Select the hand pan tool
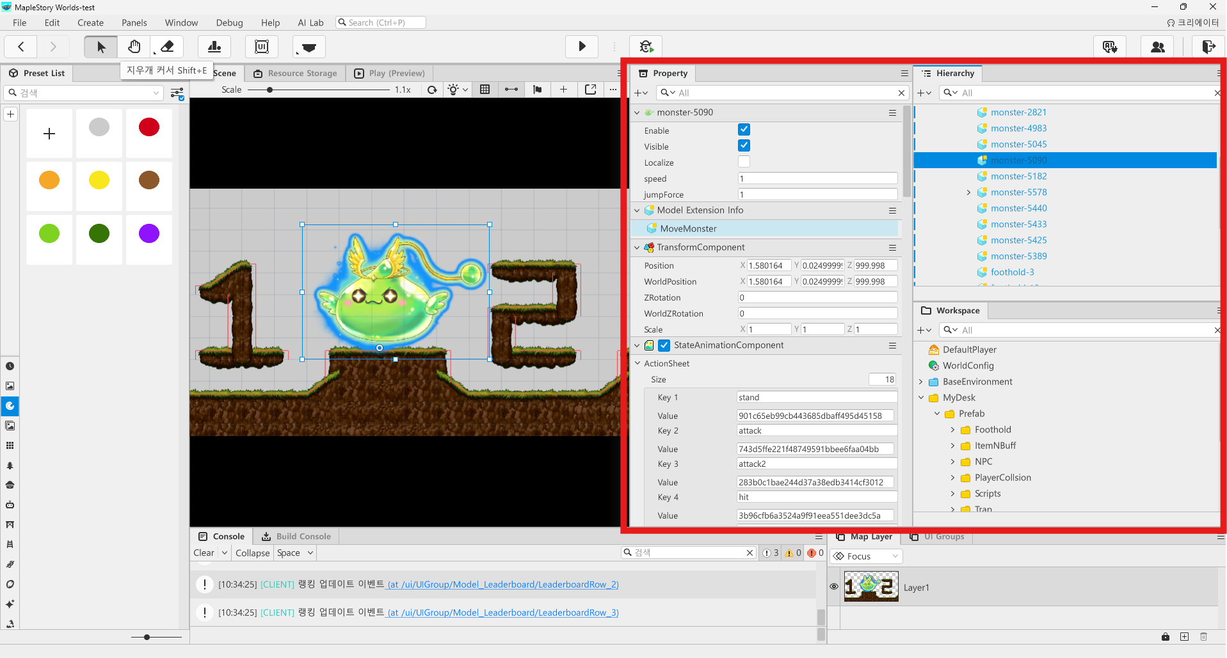Image resolution: width=1227 pixels, height=658 pixels. pyautogui.click(x=134, y=47)
